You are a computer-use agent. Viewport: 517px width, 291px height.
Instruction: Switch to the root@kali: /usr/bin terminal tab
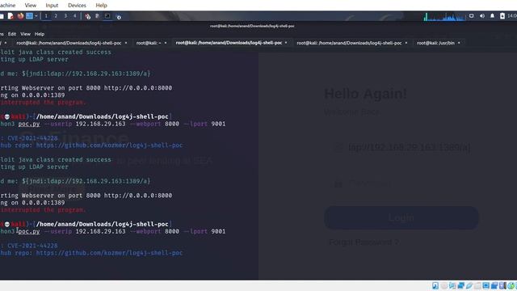435,43
